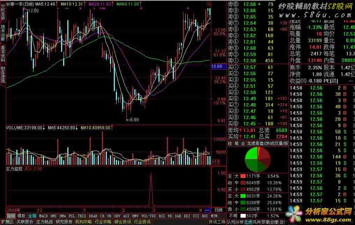355x225 pixels.
Task: Open 研究报告 research reports
Action: [x=64, y=222]
